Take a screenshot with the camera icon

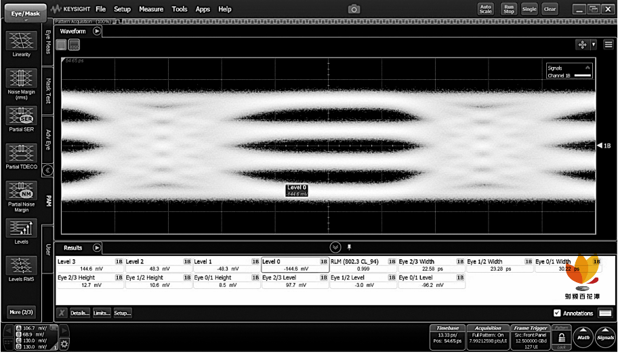(x=354, y=9)
